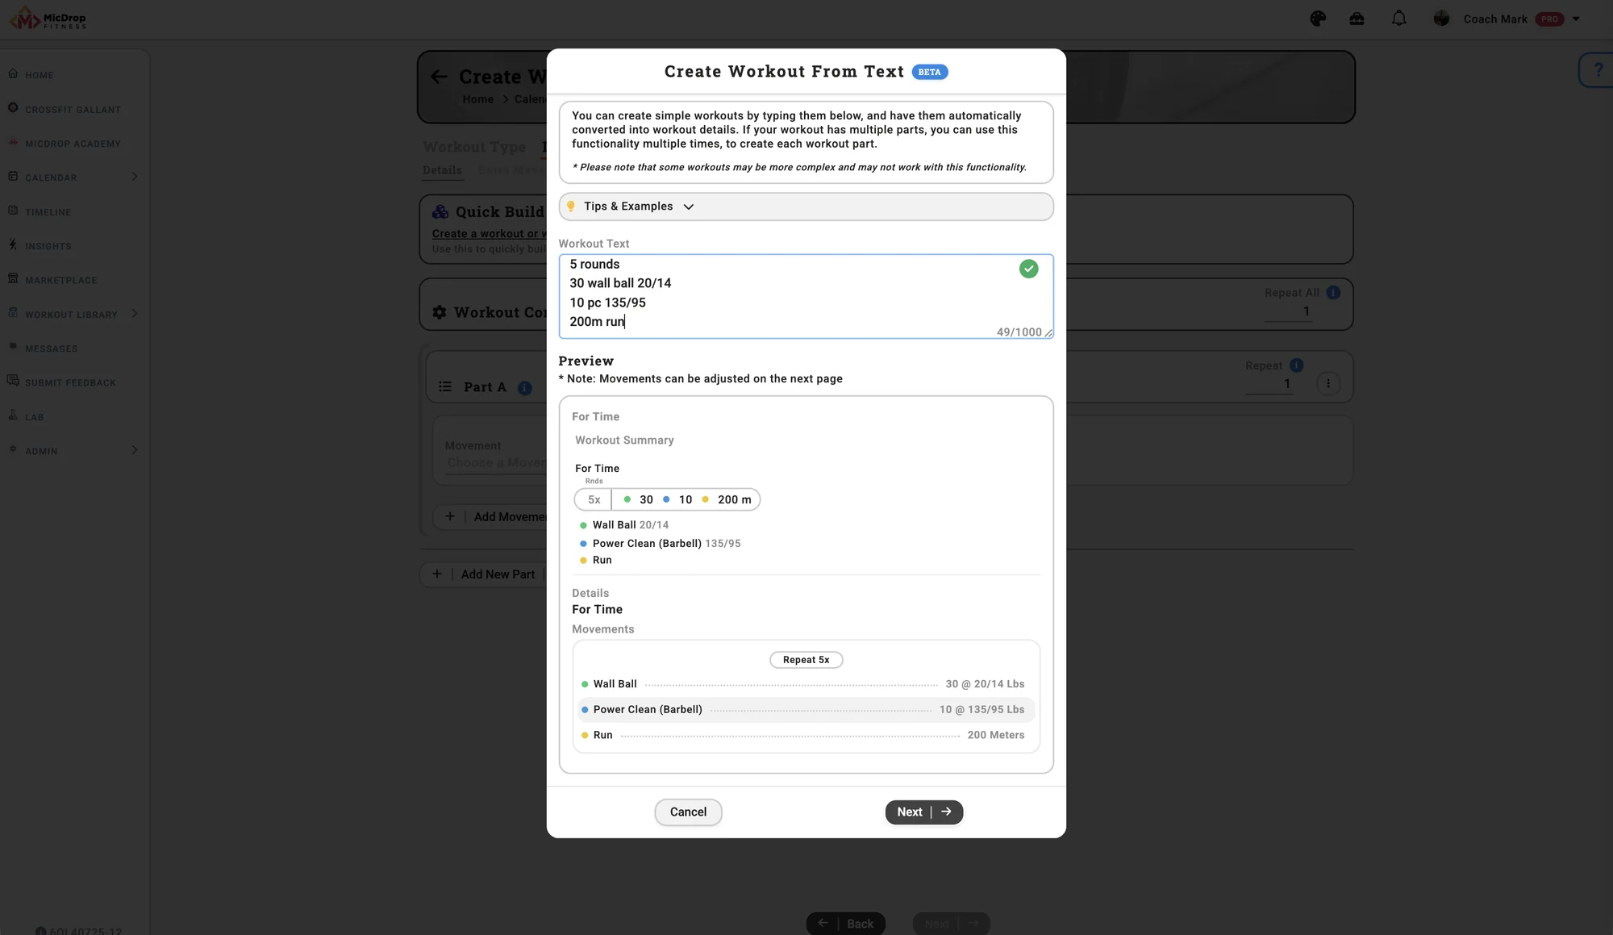Image resolution: width=1613 pixels, height=935 pixels.
Task: Expand Tips & Examples section
Action: pyautogui.click(x=806, y=207)
